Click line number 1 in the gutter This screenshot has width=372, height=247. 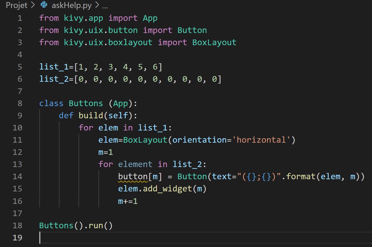[x=20, y=18]
